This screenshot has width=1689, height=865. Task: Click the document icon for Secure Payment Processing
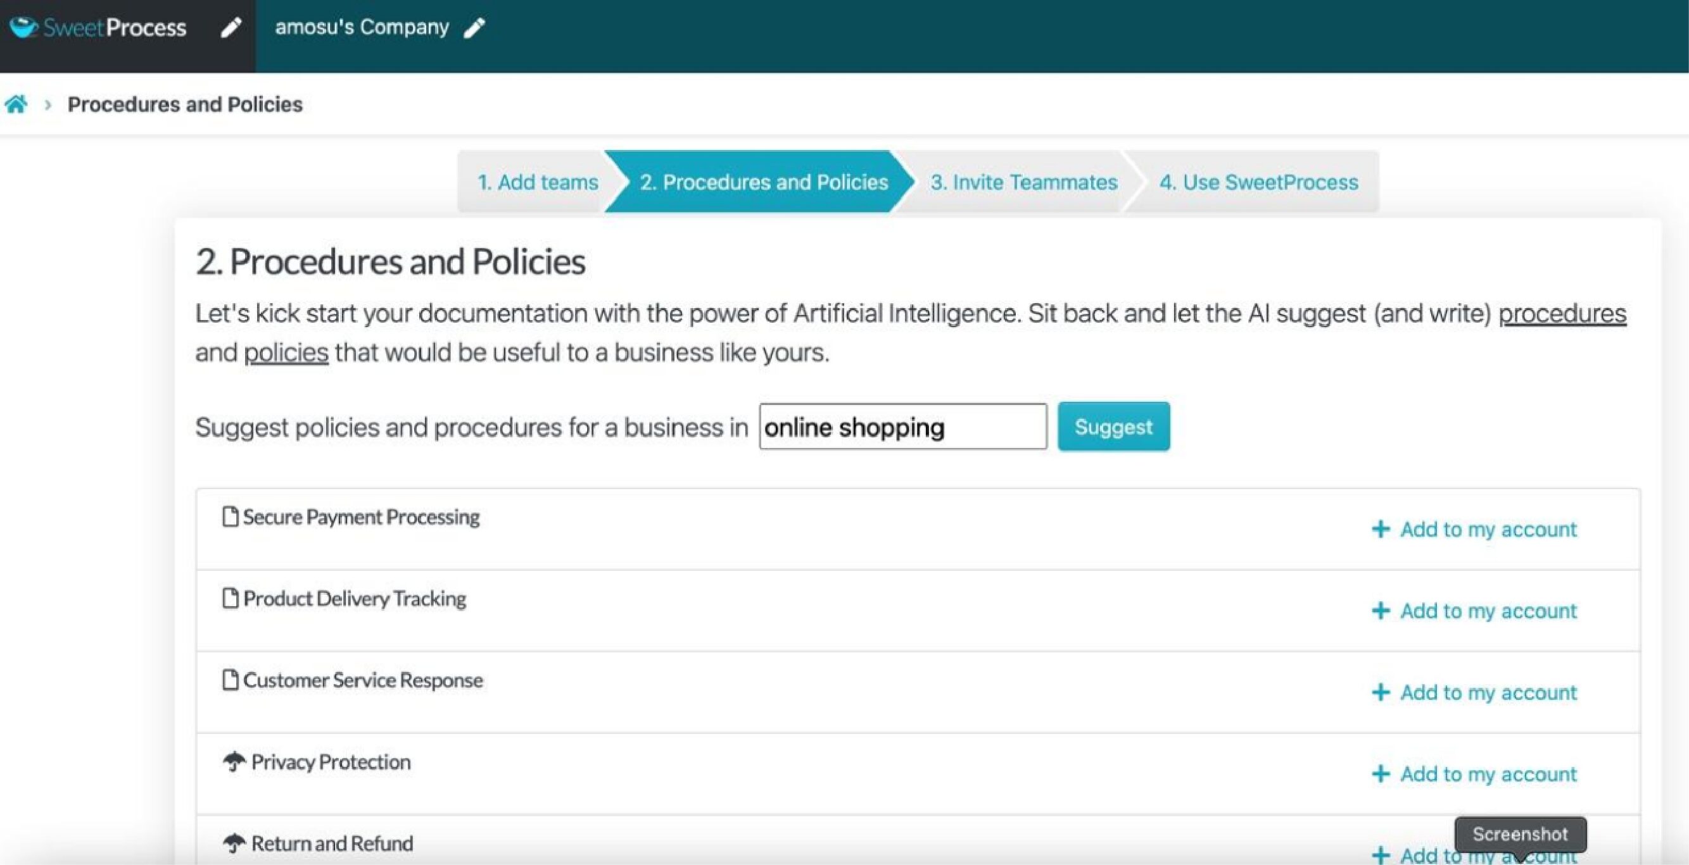[x=230, y=516]
